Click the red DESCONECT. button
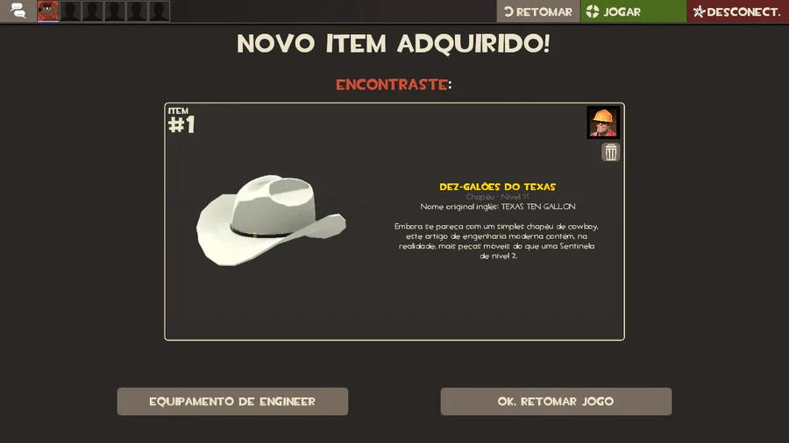This screenshot has width=789, height=443. click(737, 11)
